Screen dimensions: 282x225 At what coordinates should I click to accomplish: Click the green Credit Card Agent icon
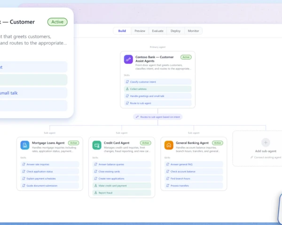point(97,145)
